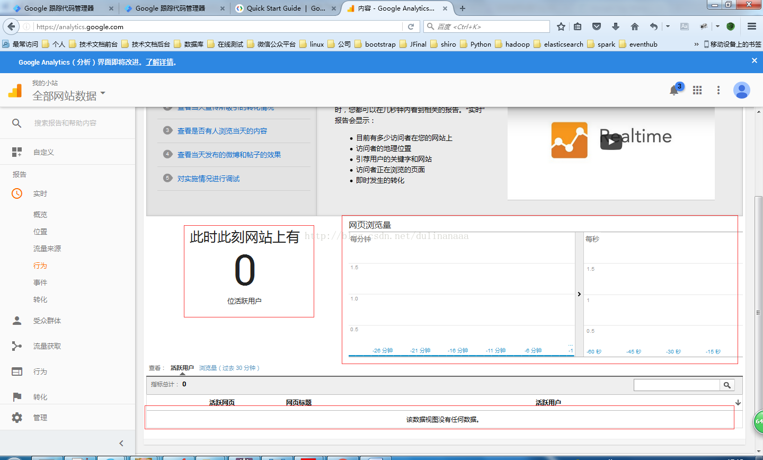Open the 移动设备上的书签 folder
Viewport: 763px width, 460px height.
[x=732, y=45]
